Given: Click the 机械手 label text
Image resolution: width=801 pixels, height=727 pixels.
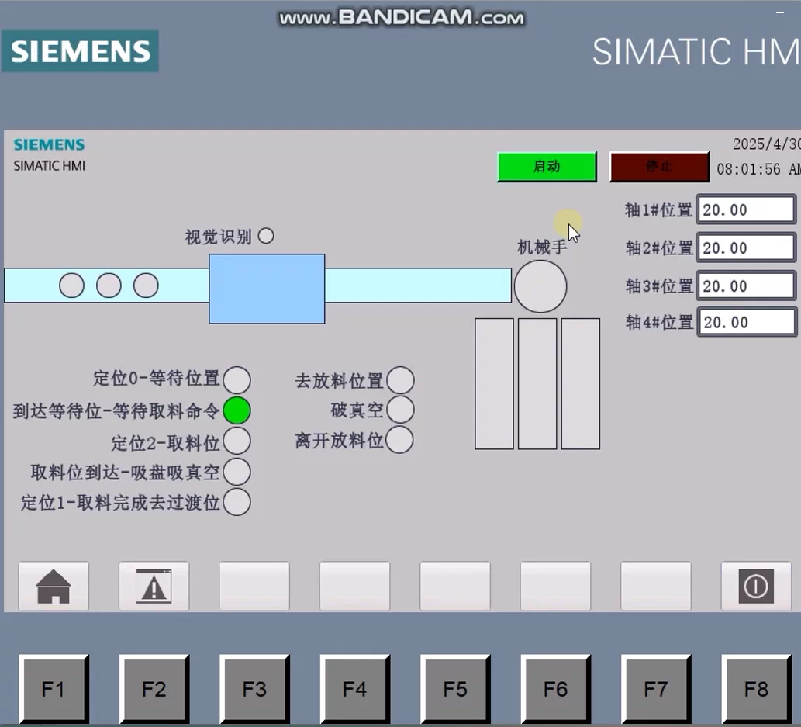Looking at the screenshot, I should [542, 247].
